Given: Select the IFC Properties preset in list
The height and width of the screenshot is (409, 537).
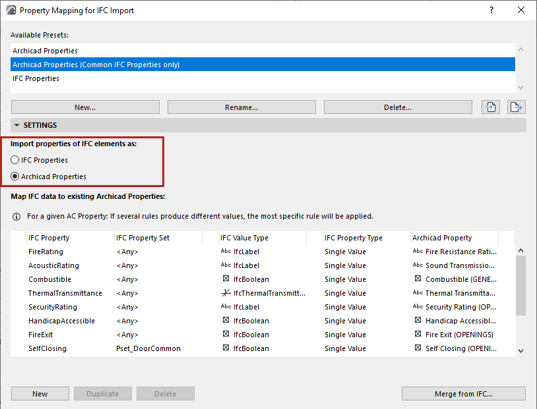Looking at the screenshot, I should point(36,78).
